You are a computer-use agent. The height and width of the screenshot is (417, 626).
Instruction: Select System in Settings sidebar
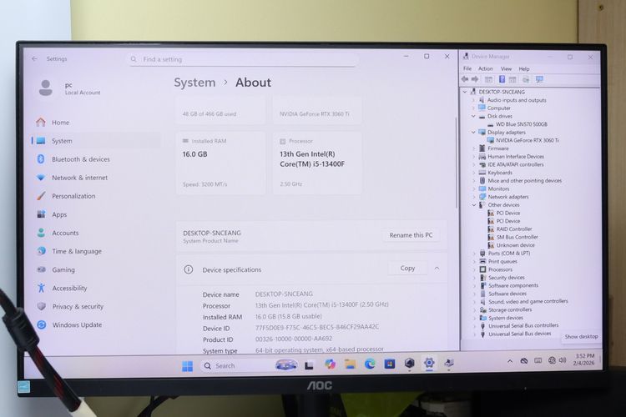pyautogui.click(x=96, y=141)
